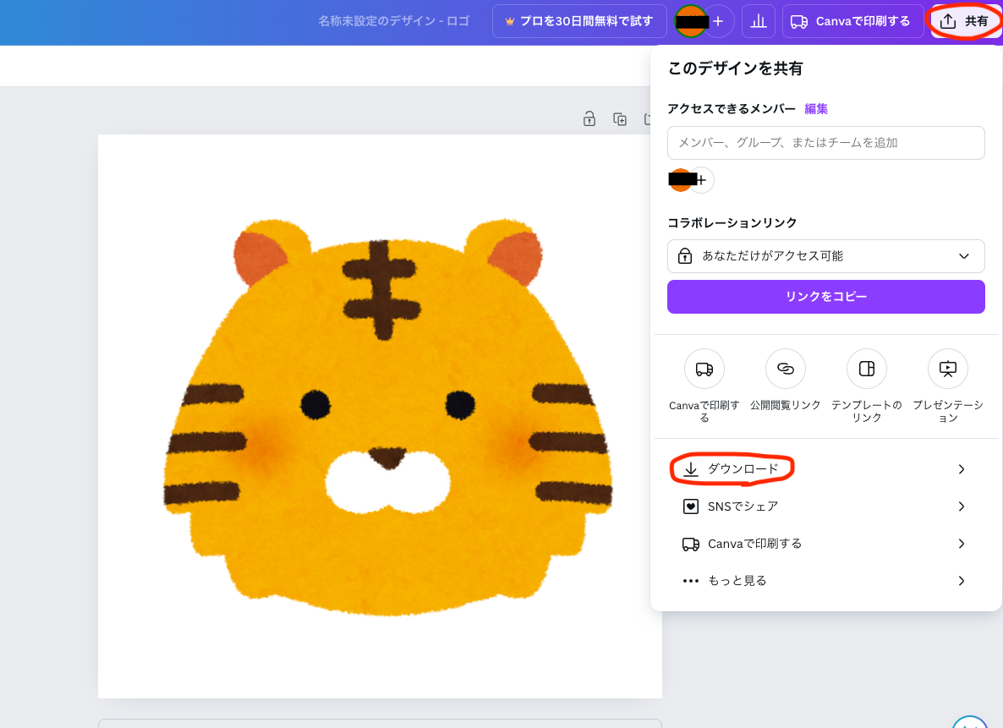1003x728 pixels.
Task: Focus the メンバー、グループ add members field
Action: coord(825,143)
